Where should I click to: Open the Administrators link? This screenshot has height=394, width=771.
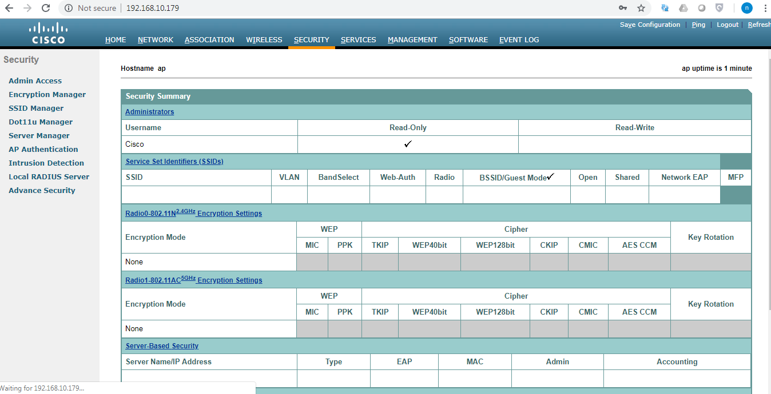click(x=149, y=111)
